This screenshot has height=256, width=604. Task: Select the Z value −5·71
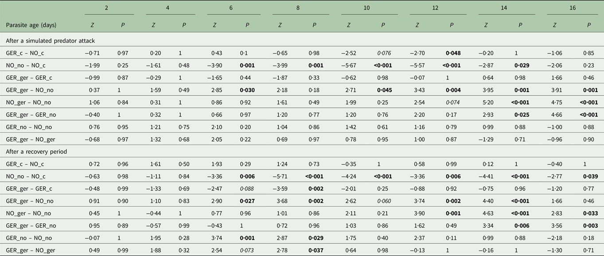click(x=281, y=177)
